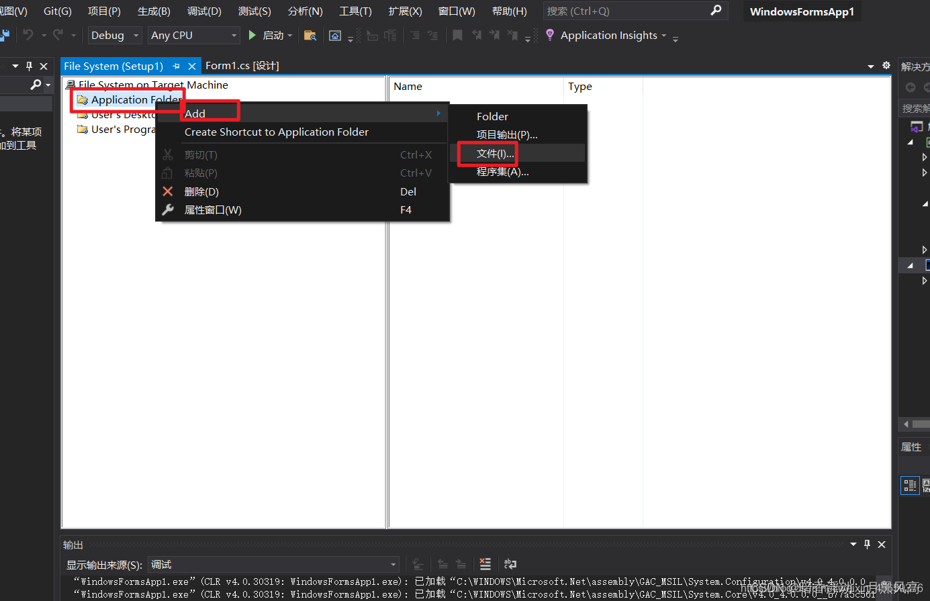Open the 分析(N) menu
Viewport: 930px width, 601px height.
305,11
